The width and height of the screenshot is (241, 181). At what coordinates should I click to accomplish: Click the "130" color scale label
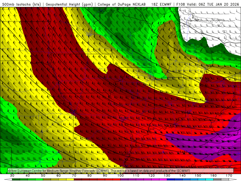167,176
